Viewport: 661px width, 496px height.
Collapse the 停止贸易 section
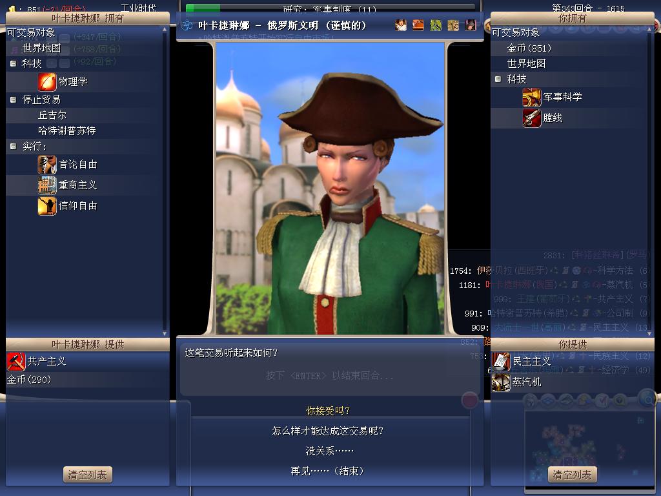point(13,99)
